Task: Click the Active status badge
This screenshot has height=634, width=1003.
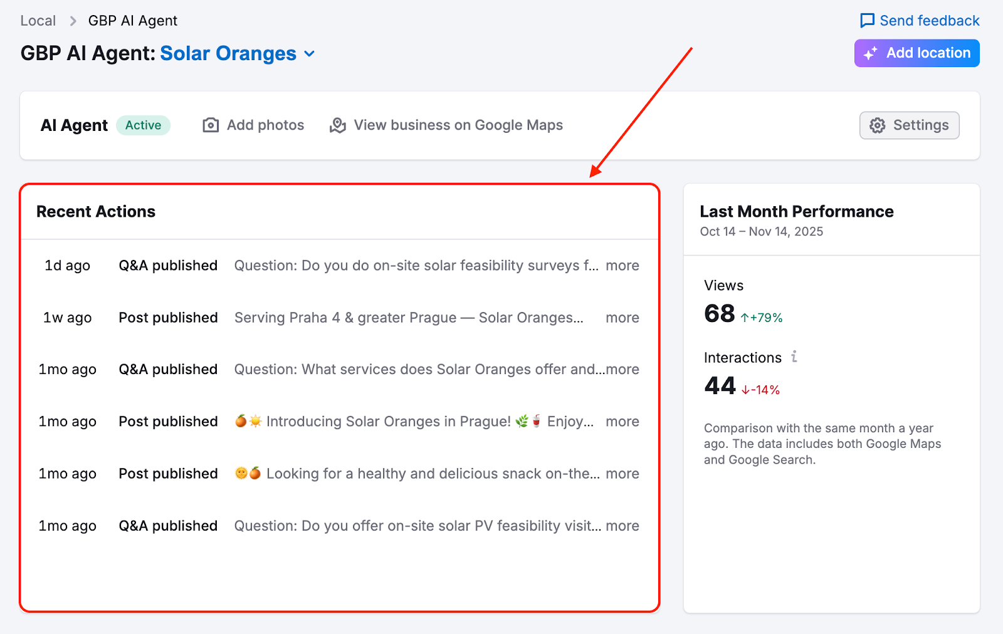Action: [x=143, y=125]
